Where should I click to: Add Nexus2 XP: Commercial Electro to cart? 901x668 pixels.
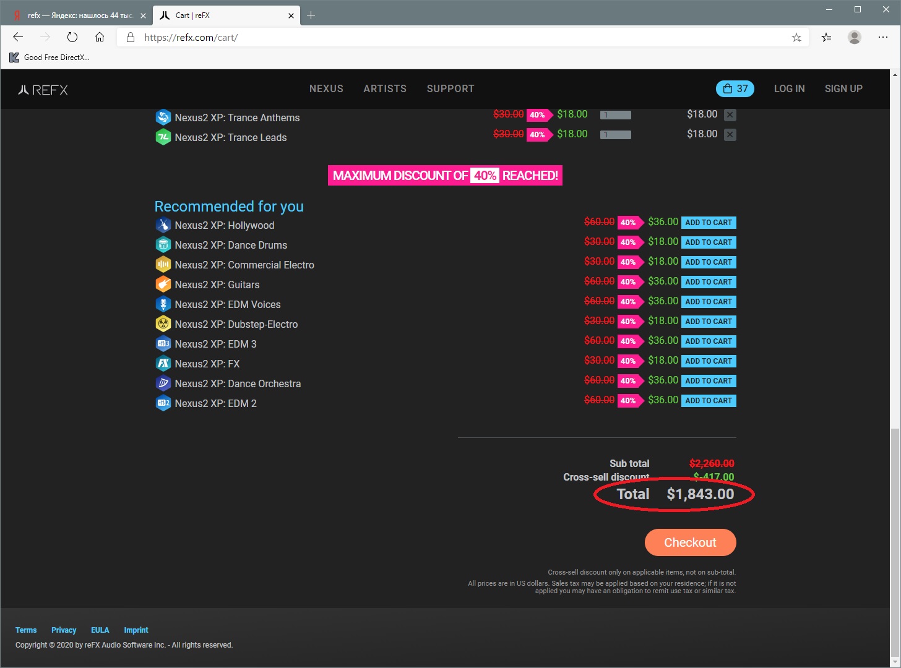pos(709,262)
